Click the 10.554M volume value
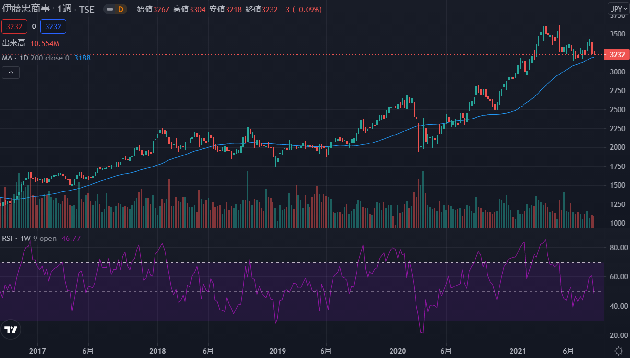 pos(45,44)
